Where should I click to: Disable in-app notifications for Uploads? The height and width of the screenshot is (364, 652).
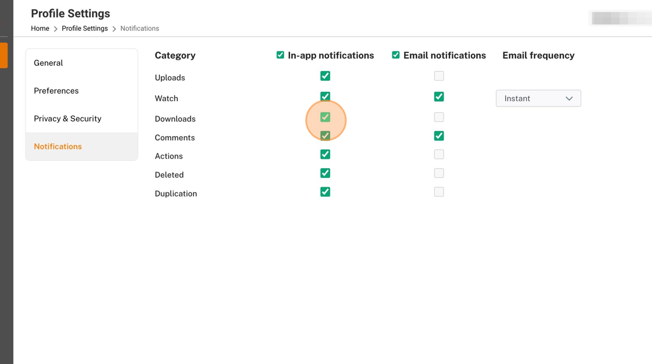[325, 76]
